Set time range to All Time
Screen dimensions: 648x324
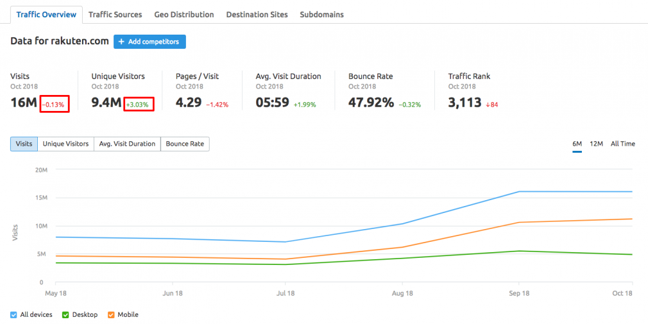click(x=623, y=144)
